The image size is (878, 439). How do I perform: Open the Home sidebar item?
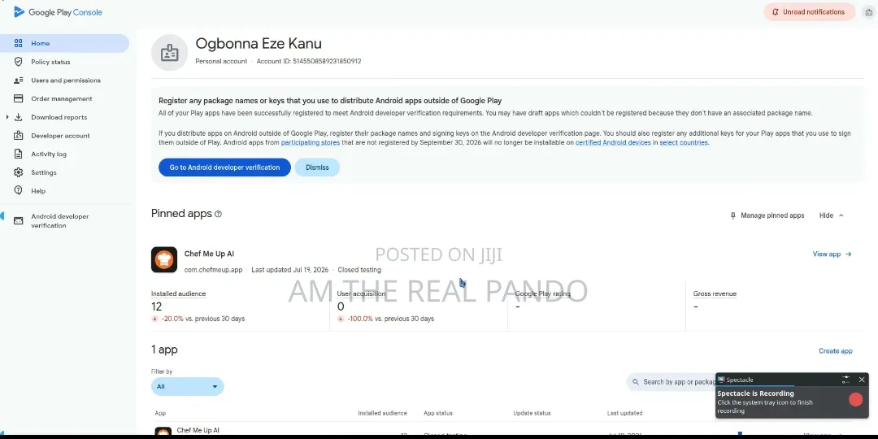[x=64, y=43]
